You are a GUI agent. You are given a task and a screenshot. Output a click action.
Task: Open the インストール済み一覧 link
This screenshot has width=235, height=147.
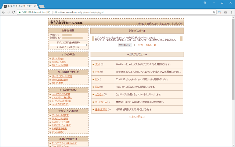pos(147,45)
